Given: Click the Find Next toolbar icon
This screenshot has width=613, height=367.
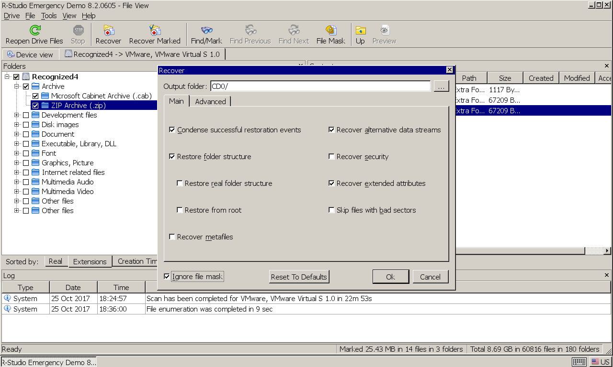Looking at the screenshot, I should pos(294,31).
